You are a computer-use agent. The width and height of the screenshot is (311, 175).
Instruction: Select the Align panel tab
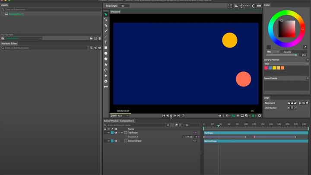(x=267, y=98)
